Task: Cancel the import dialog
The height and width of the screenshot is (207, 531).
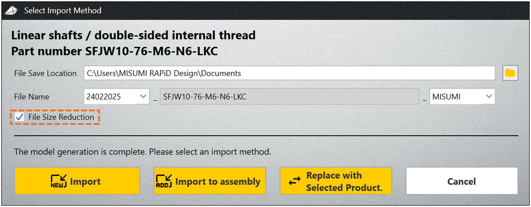Action: click(x=461, y=181)
